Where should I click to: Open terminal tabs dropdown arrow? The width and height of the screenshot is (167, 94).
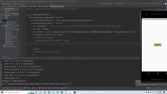click(16, 58)
